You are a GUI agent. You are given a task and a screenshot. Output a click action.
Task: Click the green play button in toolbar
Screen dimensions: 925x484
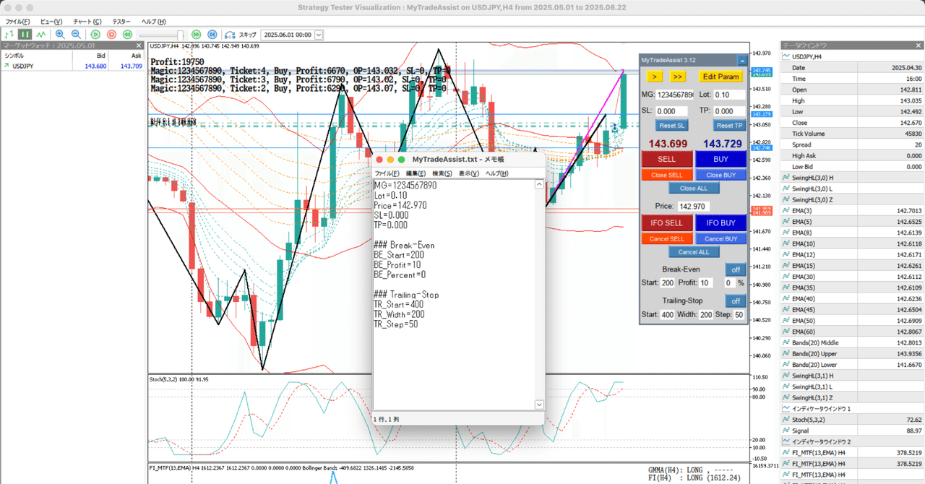click(x=95, y=34)
